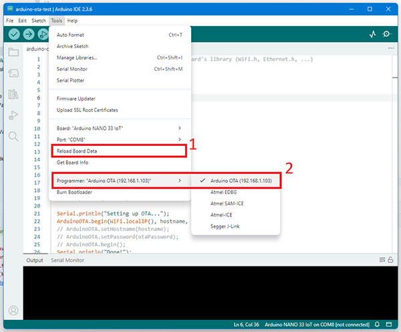Select Atmel-ICE programmer
This screenshot has height=332, width=401.
coord(235,215)
